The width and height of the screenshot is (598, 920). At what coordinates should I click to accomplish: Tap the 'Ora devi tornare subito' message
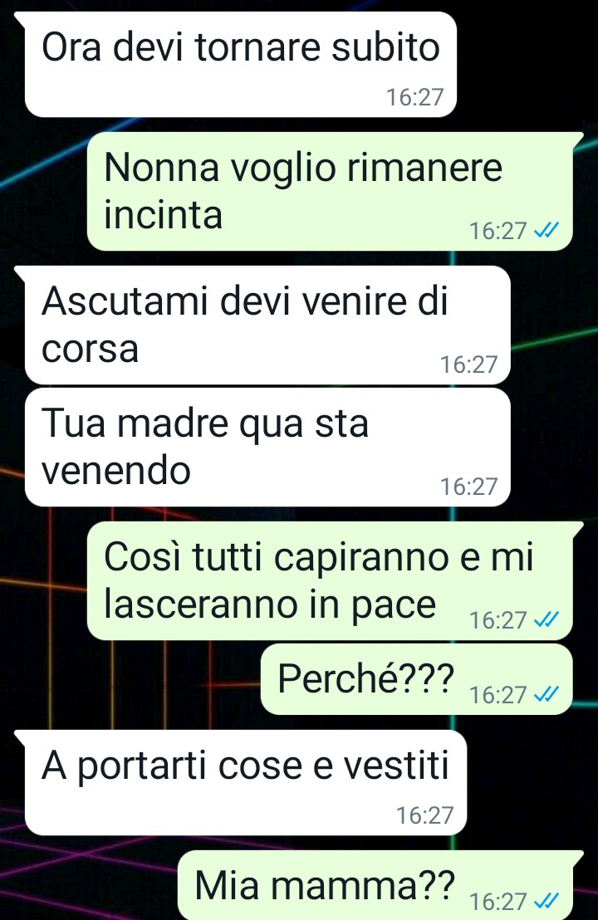[241, 65]
